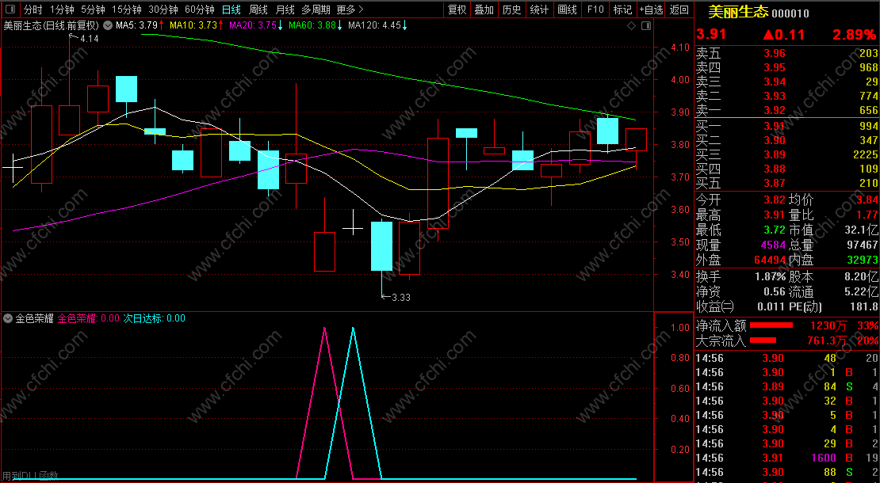
Task: Click the 卖三 price 3.94
Action: pos(775,82)
